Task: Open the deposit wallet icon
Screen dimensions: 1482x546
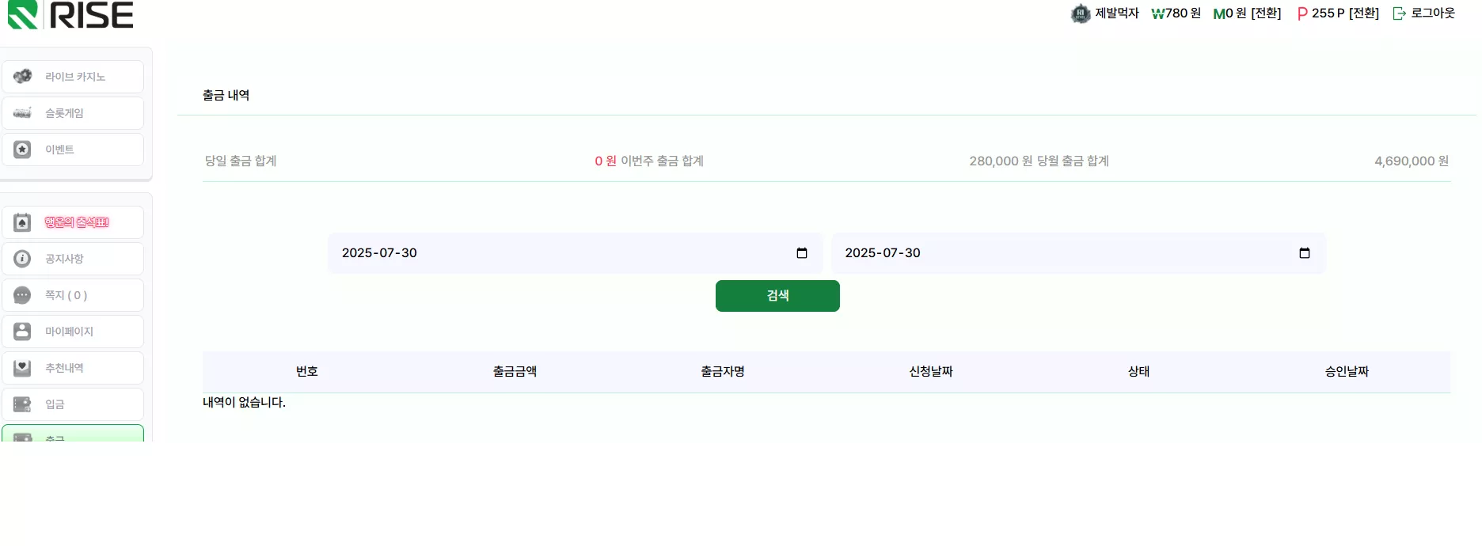Action: click(x=22, y=404)
